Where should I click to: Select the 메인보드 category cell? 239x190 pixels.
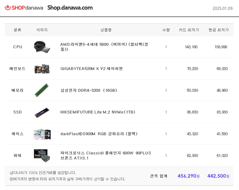17,69
